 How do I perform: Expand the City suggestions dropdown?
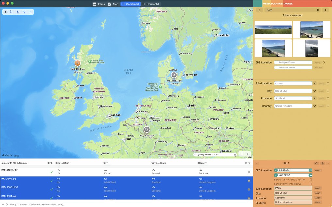coord(315,91)
